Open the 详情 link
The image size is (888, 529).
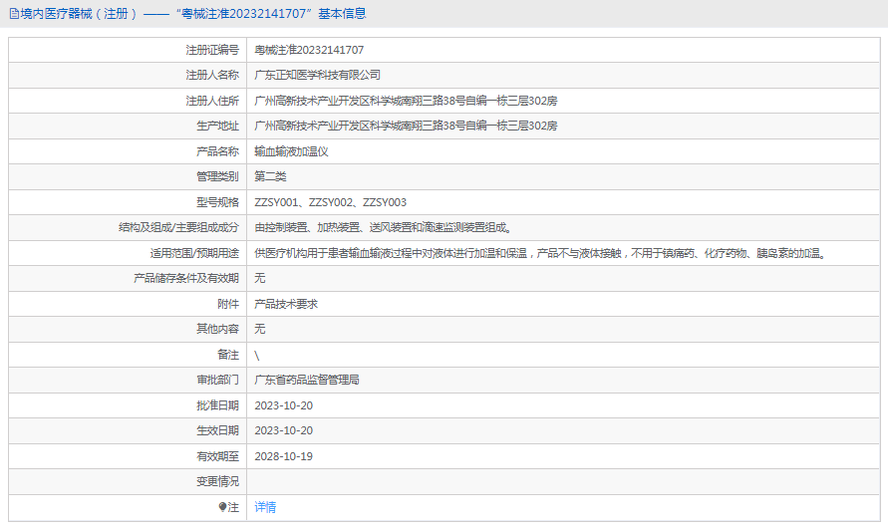pos(265,507)
